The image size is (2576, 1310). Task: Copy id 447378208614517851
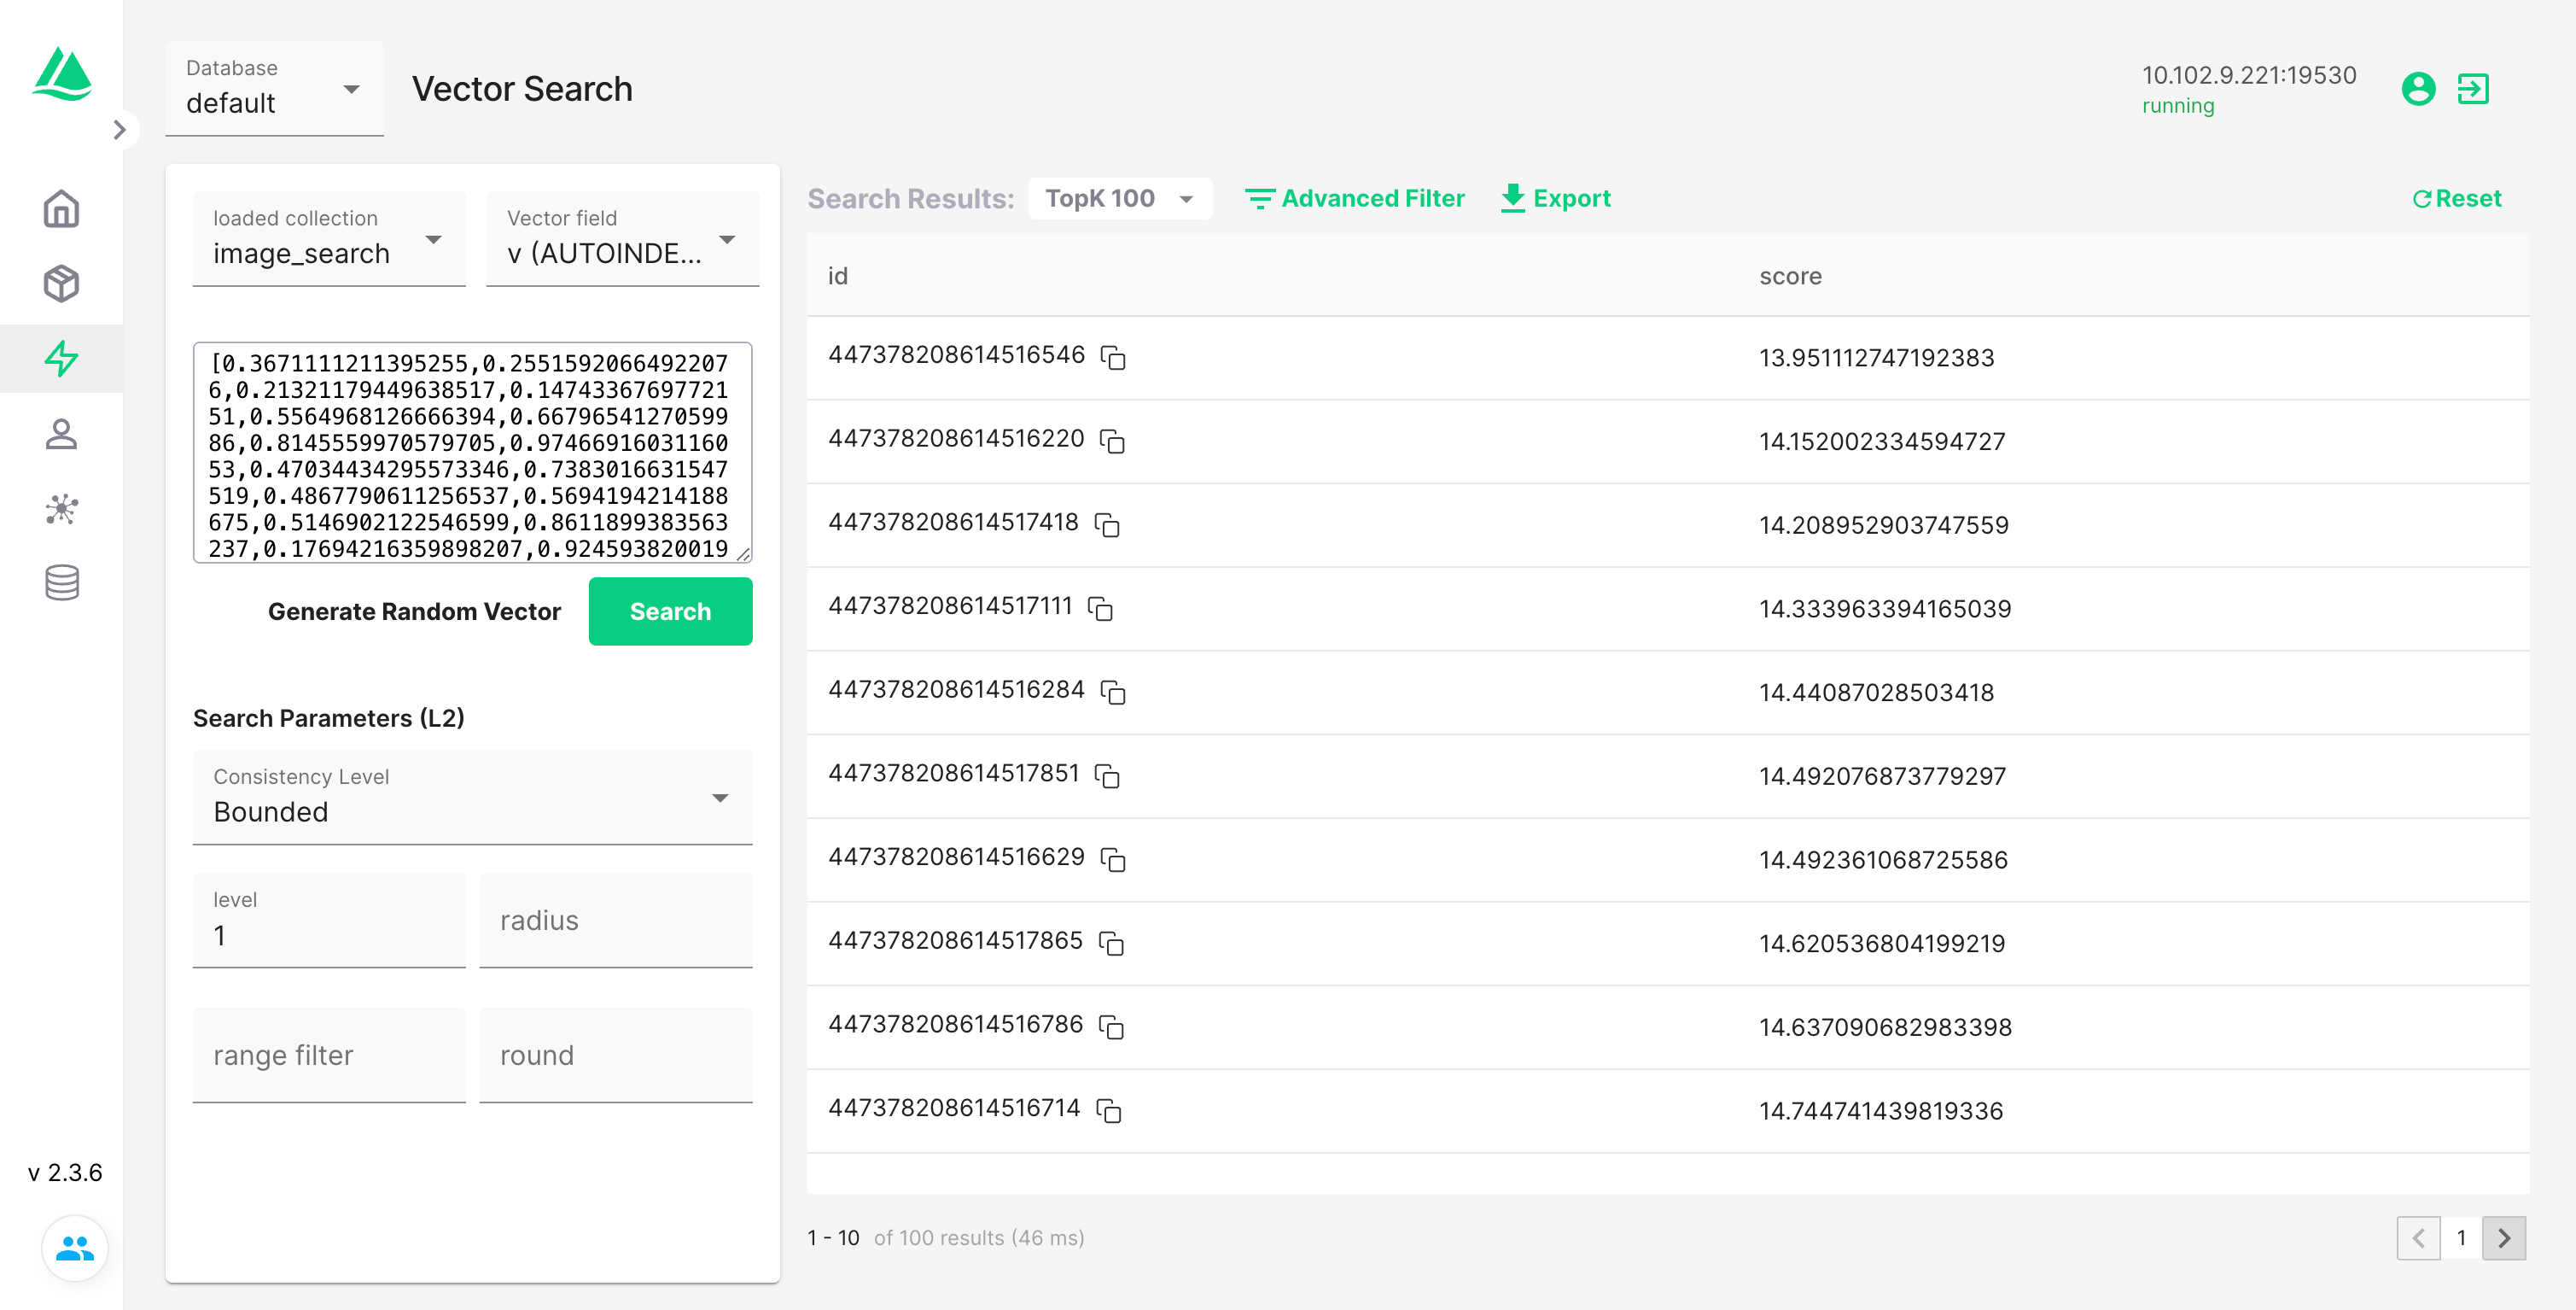click(x=1107, y=775)
